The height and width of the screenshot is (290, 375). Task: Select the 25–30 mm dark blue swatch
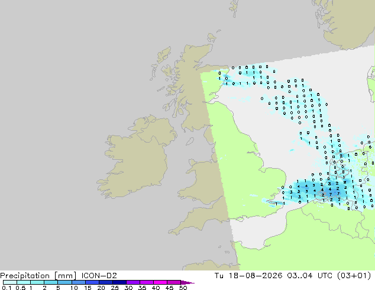tap(119, 282)
